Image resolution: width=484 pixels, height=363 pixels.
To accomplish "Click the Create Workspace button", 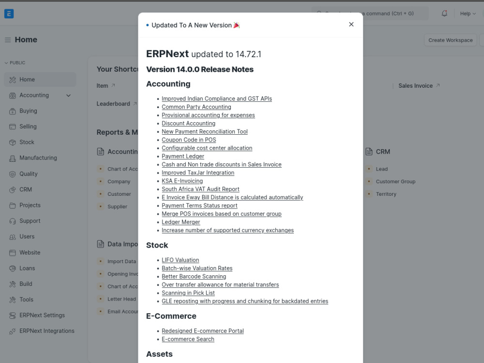I will click(x=450, y=40).
